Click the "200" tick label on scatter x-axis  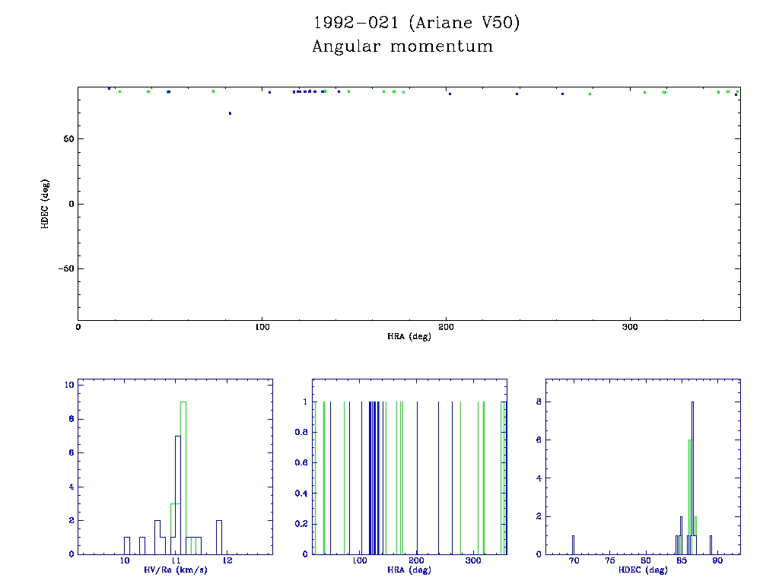coord(446,327)
